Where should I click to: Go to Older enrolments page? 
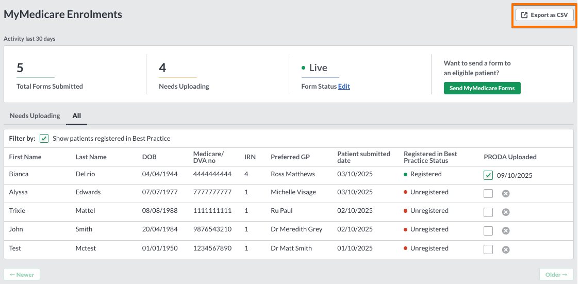[556, 274]
